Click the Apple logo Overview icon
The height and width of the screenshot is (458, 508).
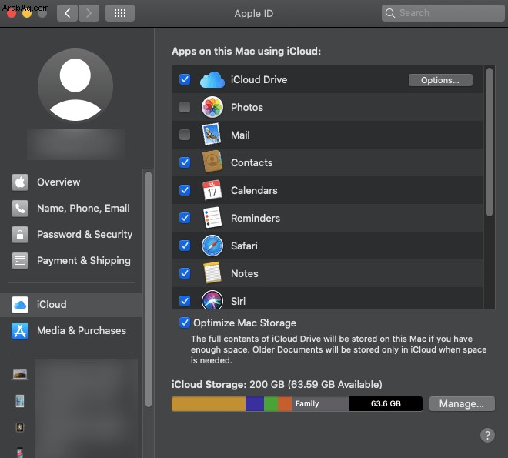(x=20, y=182)
